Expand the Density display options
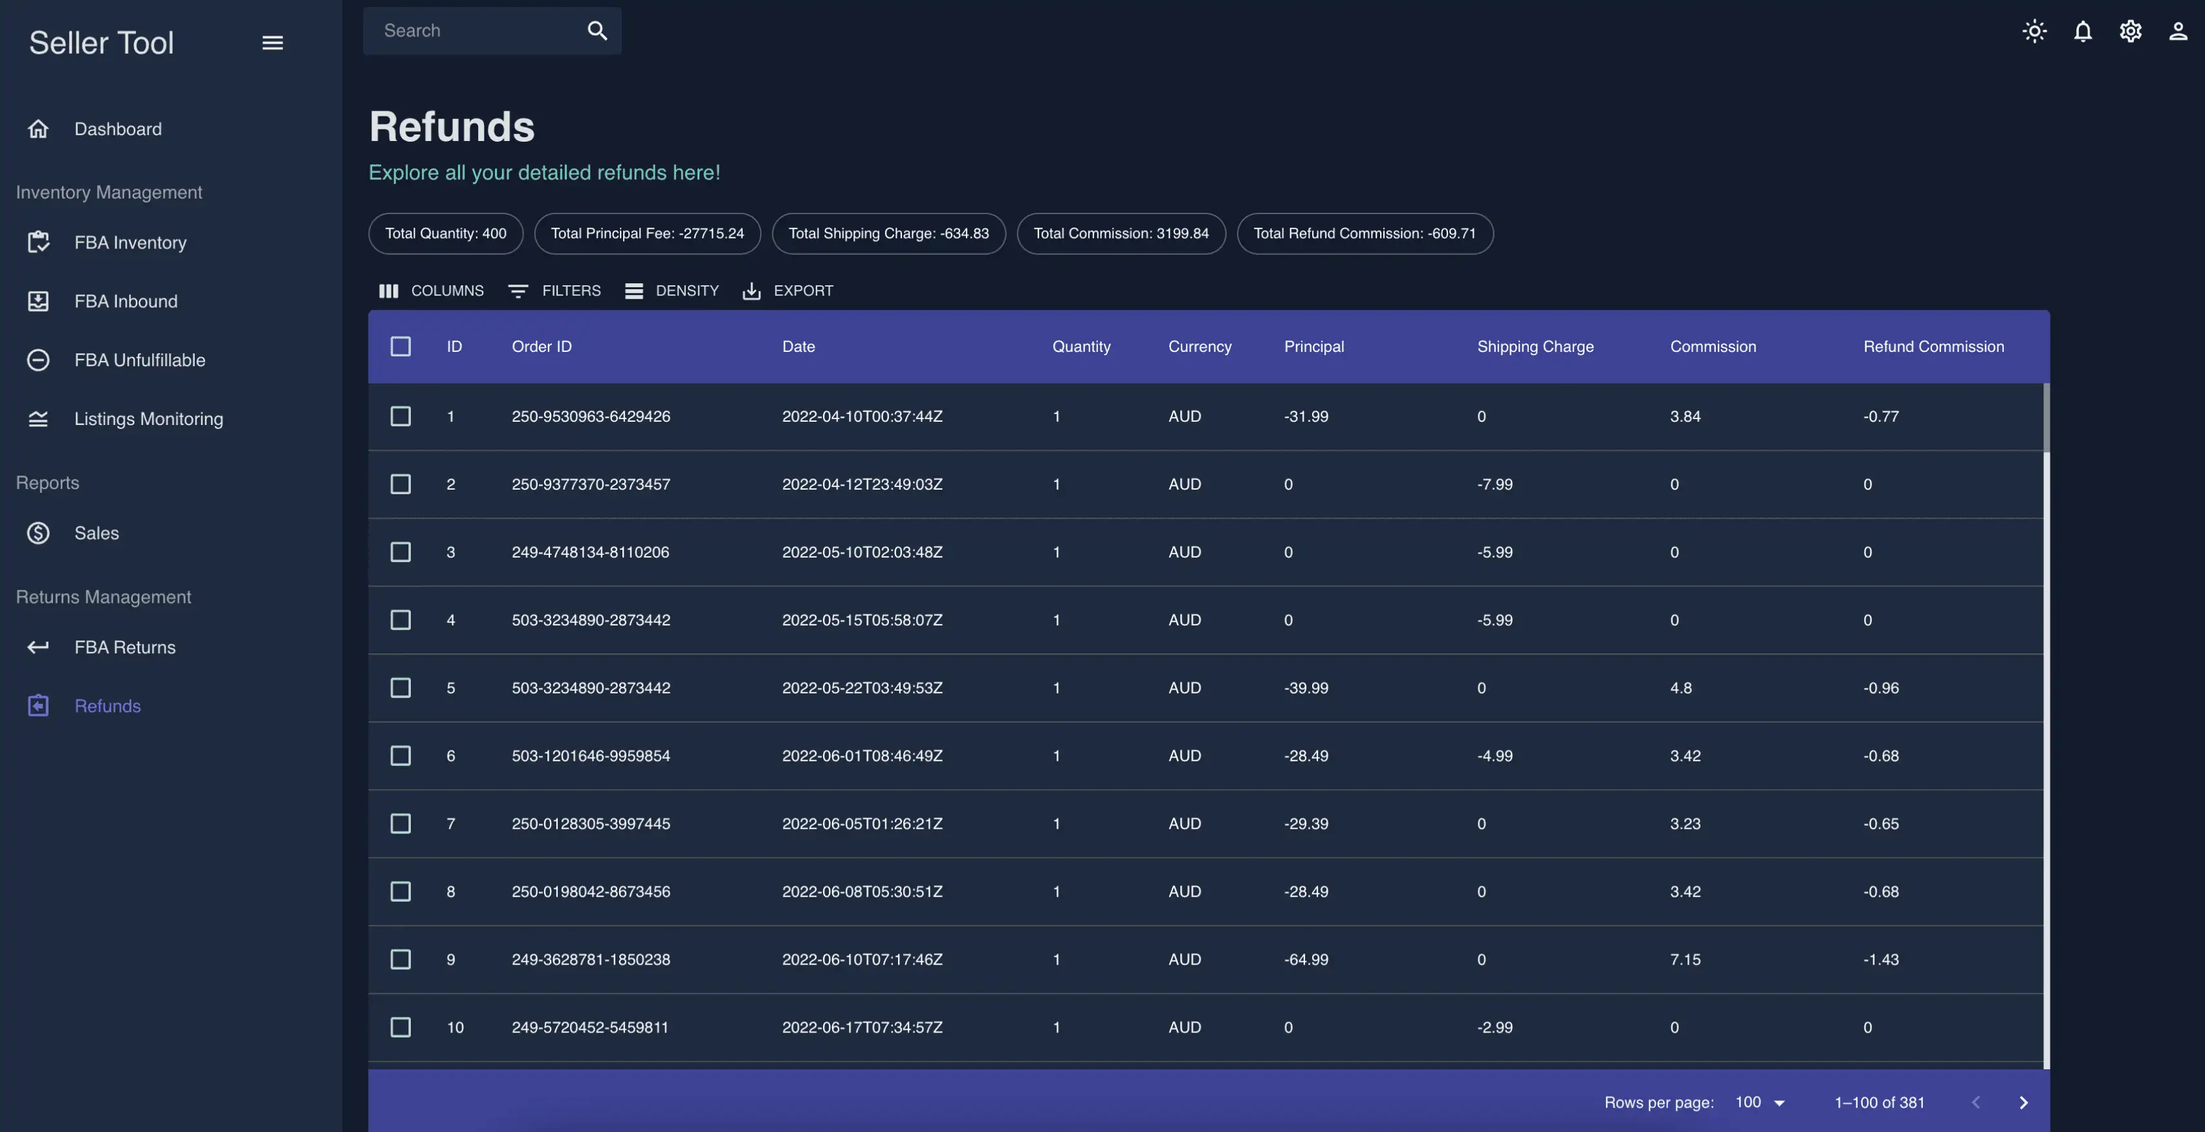The width and height of the screenshot is (2205, 1132). [x=668, y=288]
